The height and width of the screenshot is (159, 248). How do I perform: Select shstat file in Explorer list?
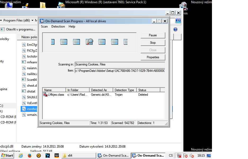pyautogui.click(x=29, y=91)
